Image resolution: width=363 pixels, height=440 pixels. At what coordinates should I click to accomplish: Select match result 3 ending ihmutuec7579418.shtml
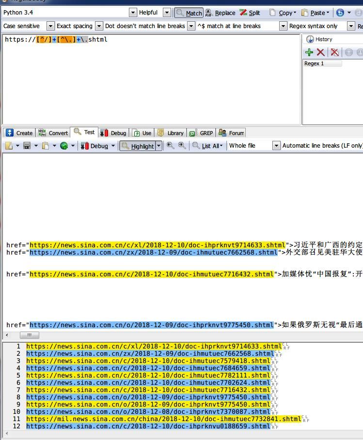[148, 361]
